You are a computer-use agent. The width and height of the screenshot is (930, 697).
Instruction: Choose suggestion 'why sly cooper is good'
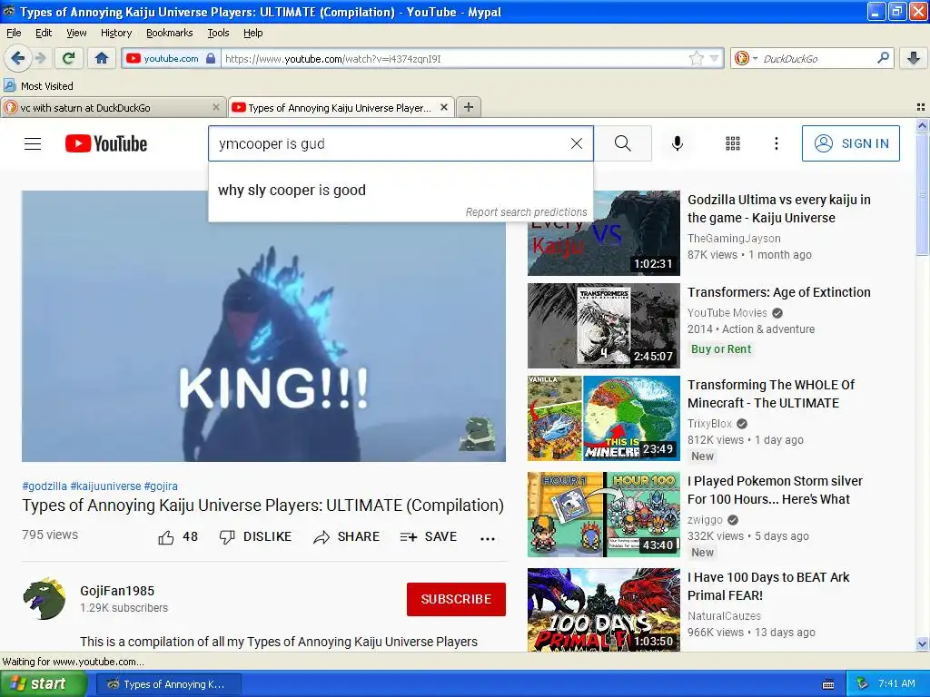click(x=401, y=191)
